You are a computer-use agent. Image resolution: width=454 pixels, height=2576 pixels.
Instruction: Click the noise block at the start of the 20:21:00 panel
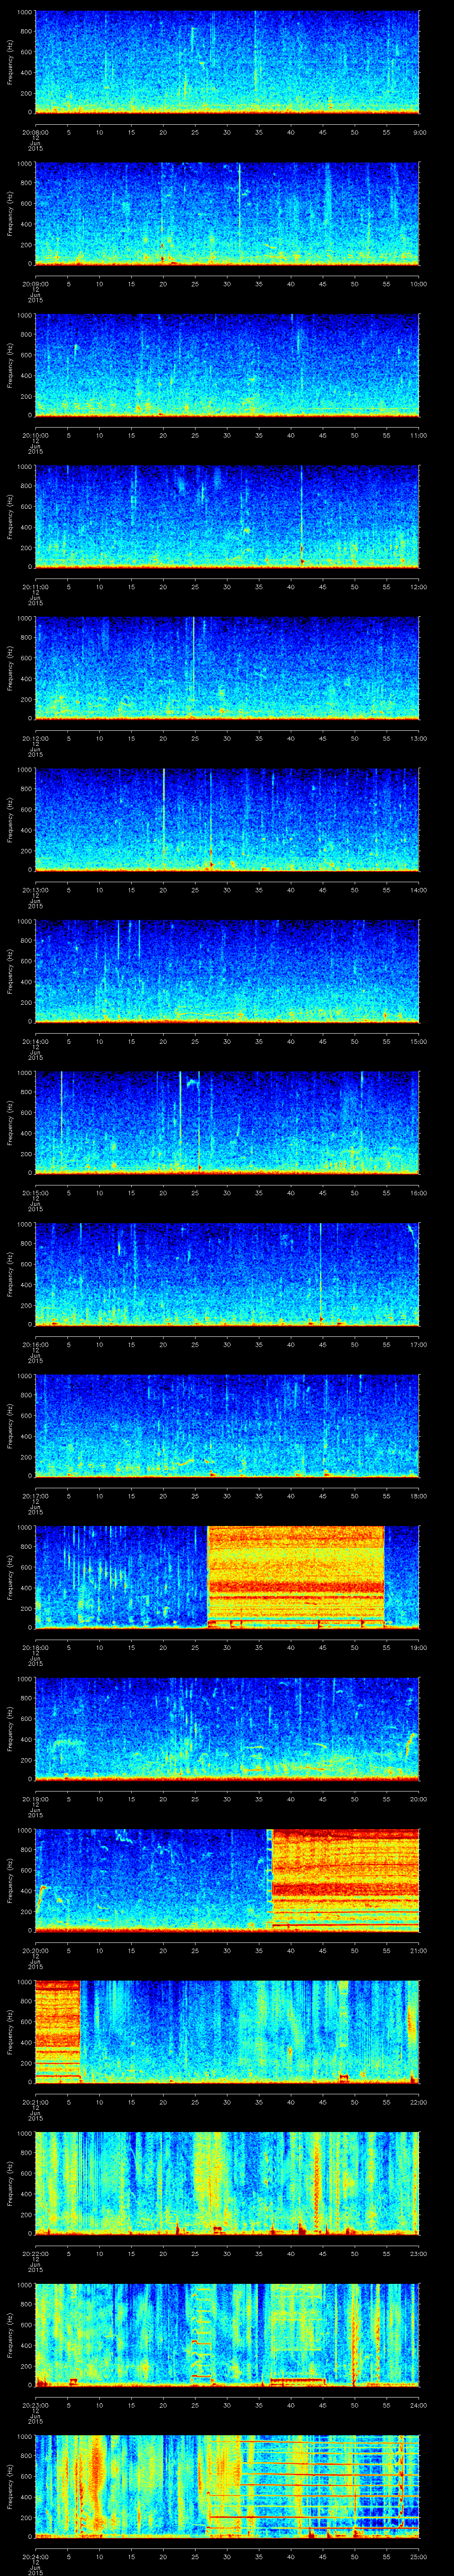point(58,2032)
